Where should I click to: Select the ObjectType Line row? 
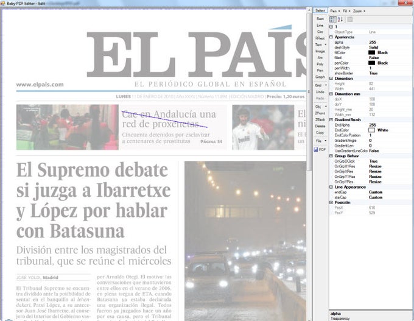tap(371, 32)
